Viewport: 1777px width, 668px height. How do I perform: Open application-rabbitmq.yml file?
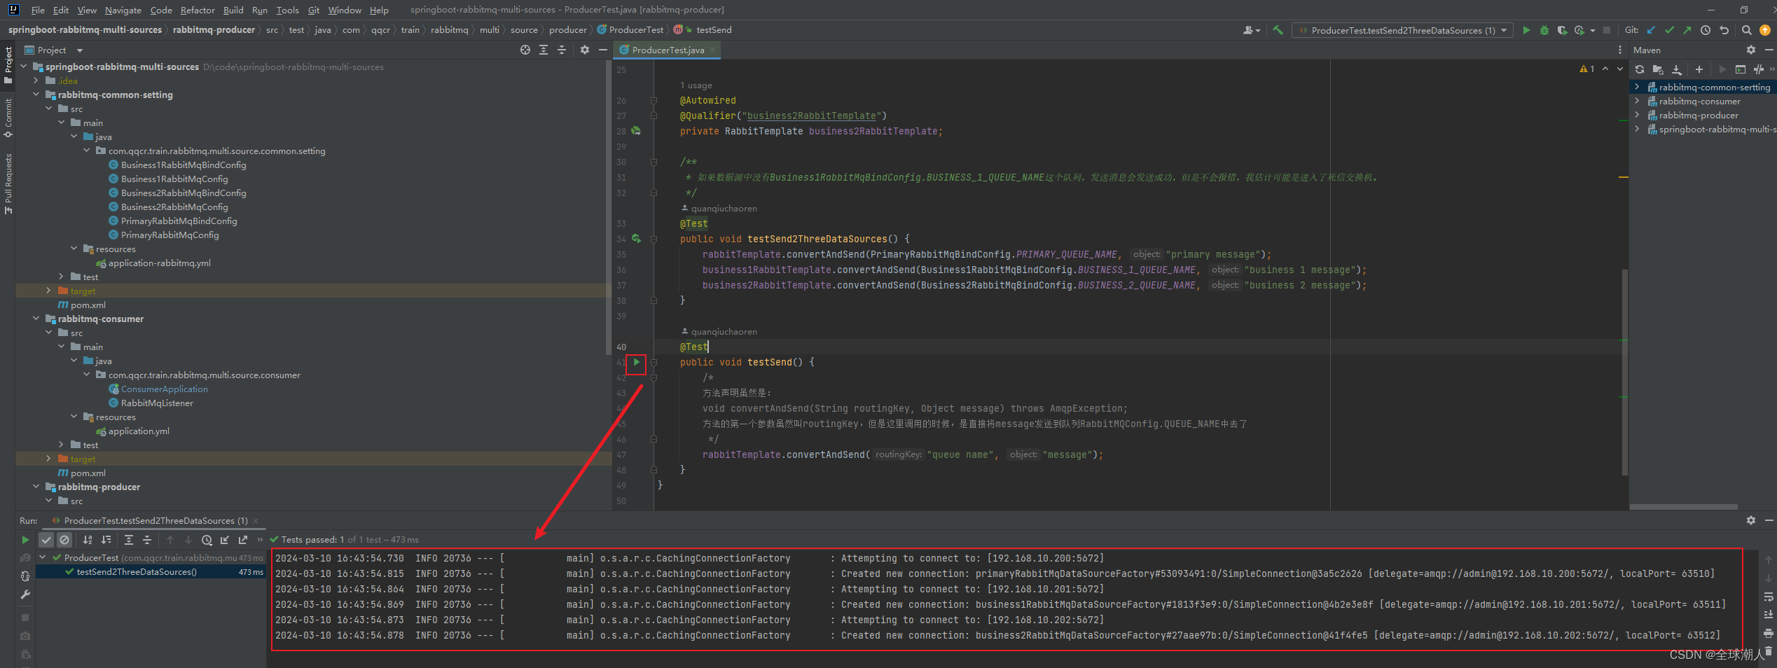(160, 263)
